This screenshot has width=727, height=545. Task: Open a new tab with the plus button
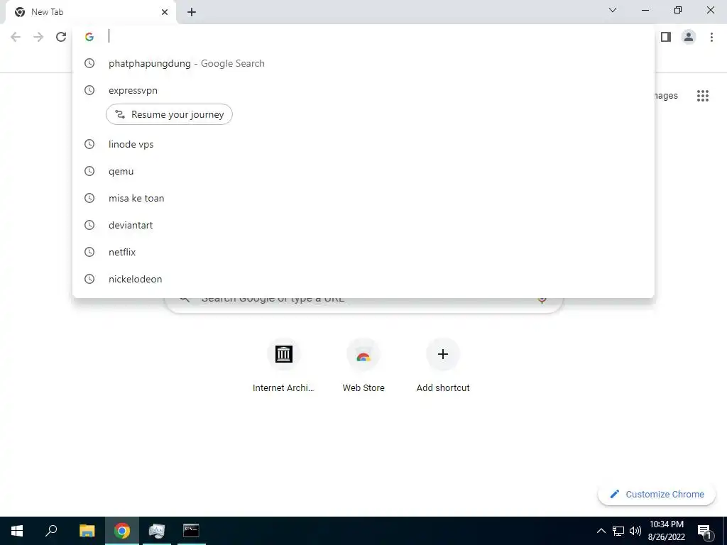[x=192, y=12]
